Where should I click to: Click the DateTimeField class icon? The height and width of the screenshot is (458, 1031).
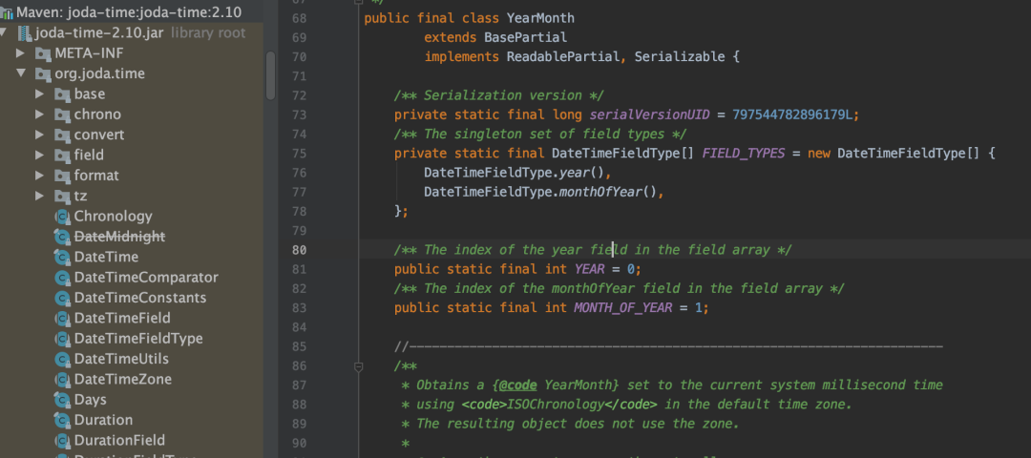pos(62,318)
